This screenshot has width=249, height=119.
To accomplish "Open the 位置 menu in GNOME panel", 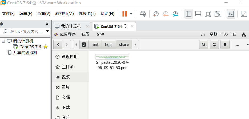I will click(86, 34).
